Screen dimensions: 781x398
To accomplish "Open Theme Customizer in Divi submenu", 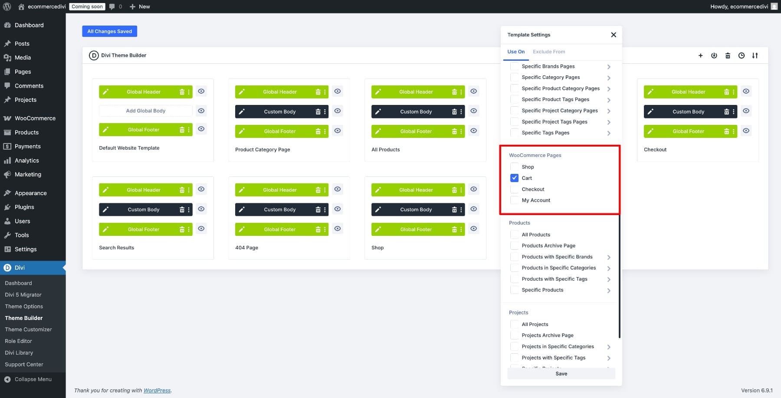I will (28, 329).
